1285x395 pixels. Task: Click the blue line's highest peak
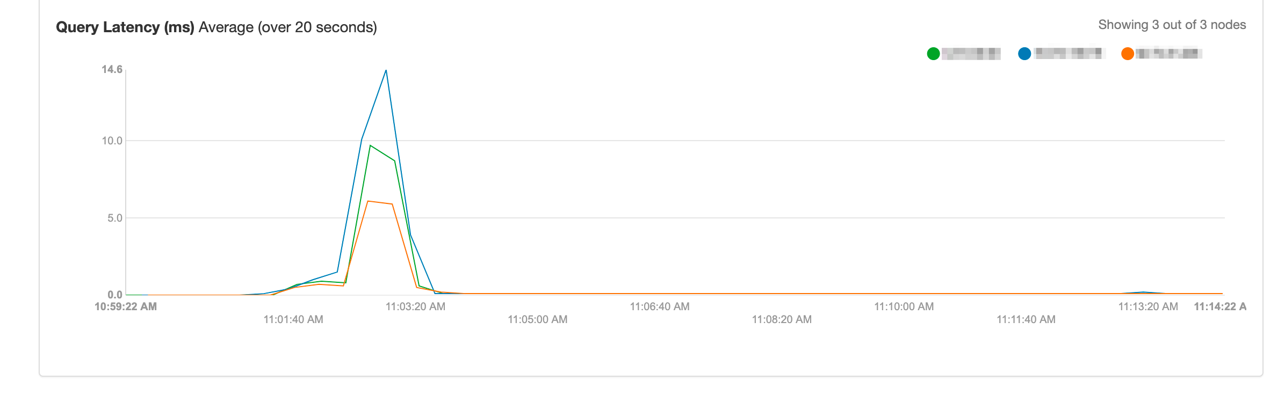coord(386,70)
